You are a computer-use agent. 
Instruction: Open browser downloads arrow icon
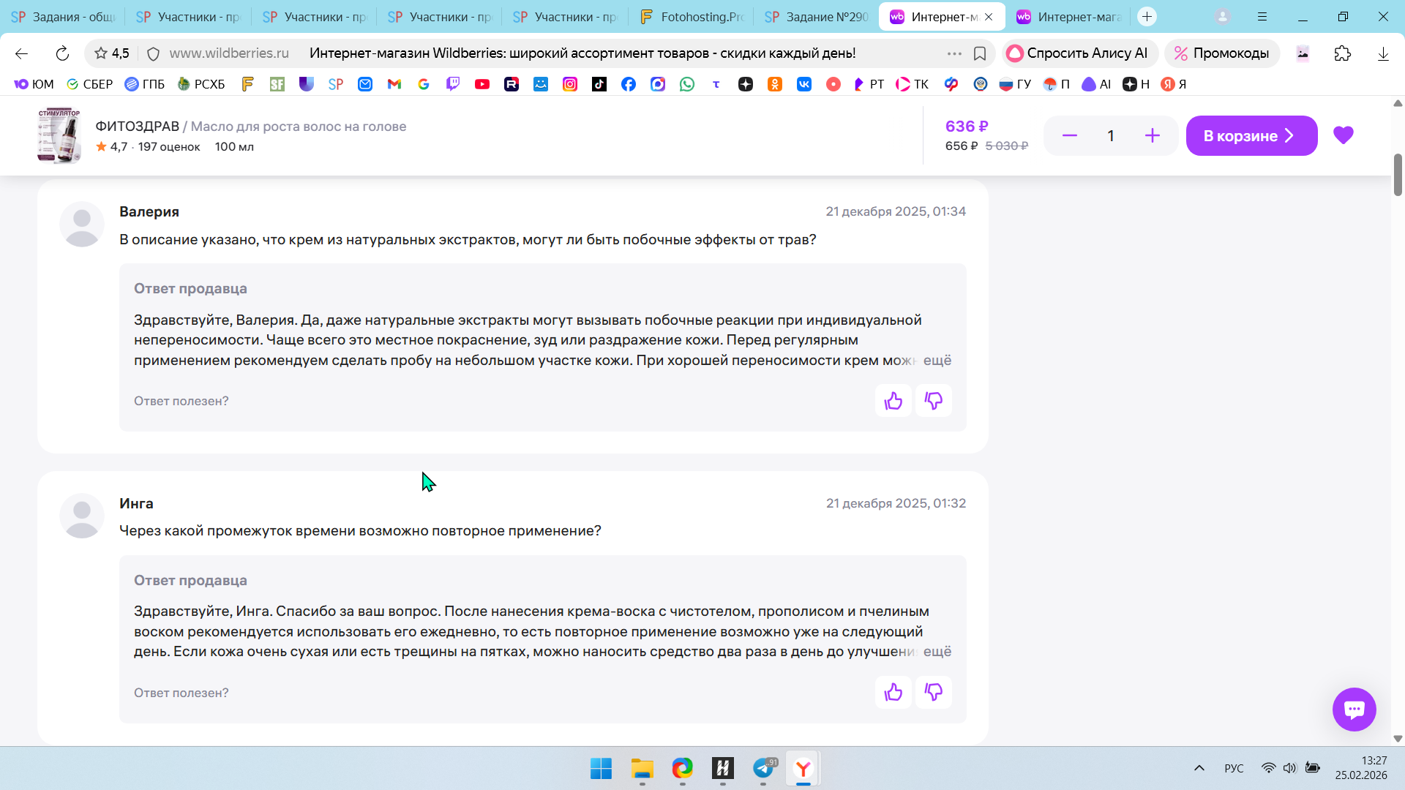coord(1382,53)
